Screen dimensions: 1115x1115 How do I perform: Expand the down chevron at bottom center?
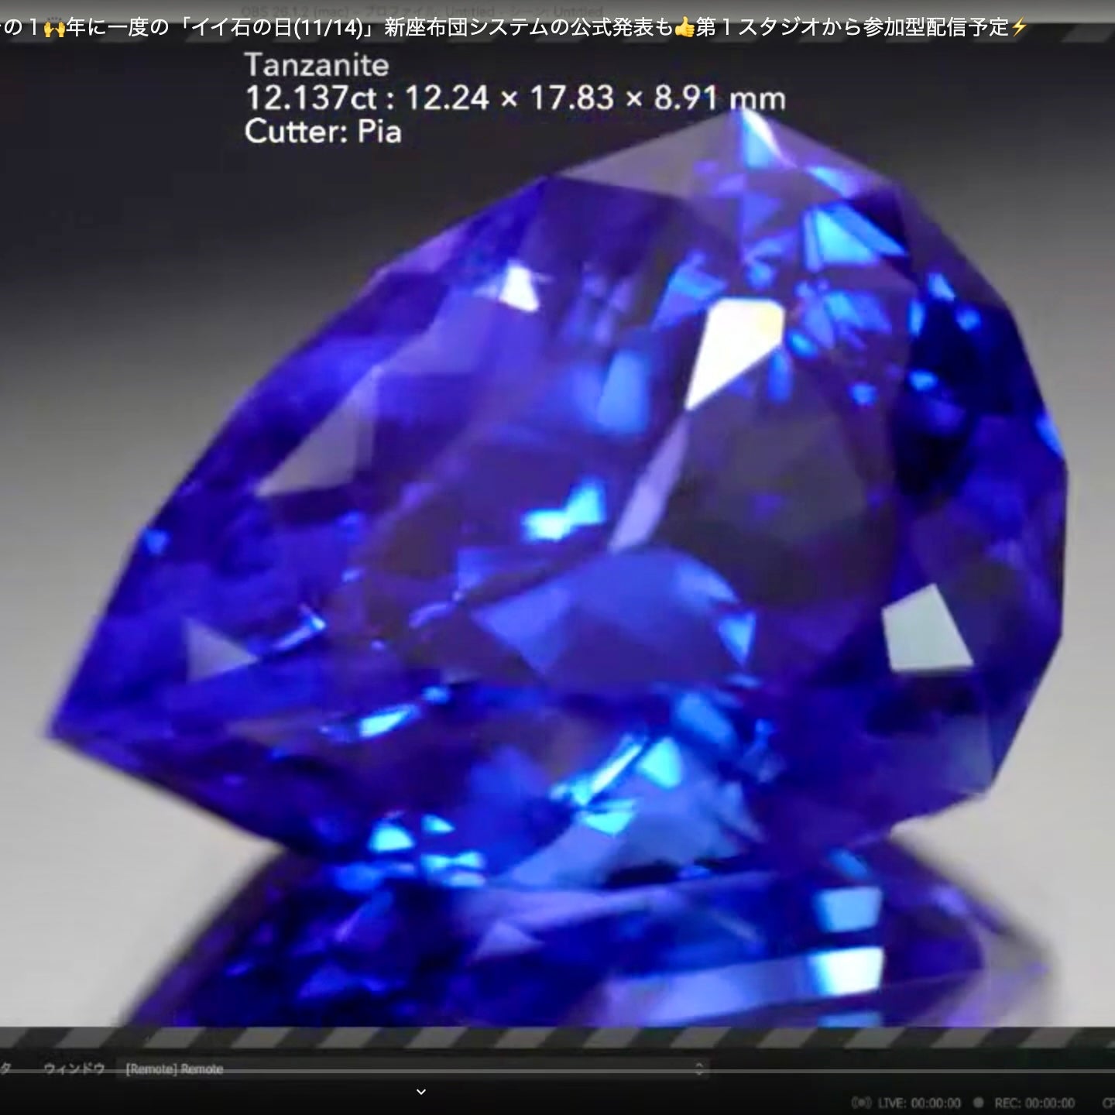pos(421,1092)
